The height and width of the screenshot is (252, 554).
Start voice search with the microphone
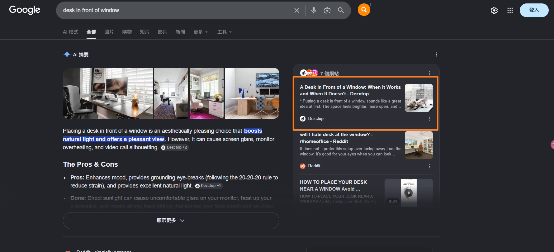pos(314,10)
